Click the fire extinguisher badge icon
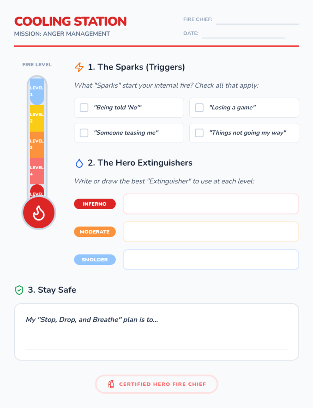The width and height of the screenshot is (313, 418). (x=111, y=384)
